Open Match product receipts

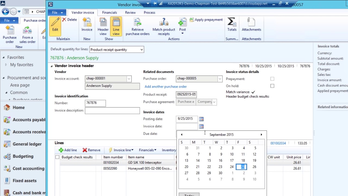[x=164, y=26]
